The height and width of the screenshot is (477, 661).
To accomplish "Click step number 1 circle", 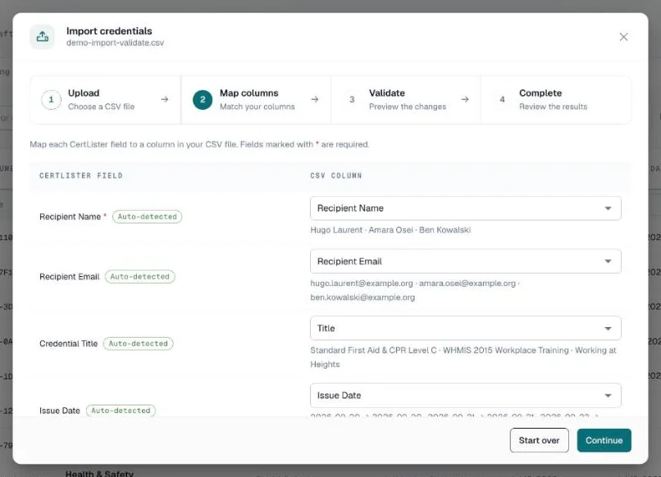I will pos(51,99).
